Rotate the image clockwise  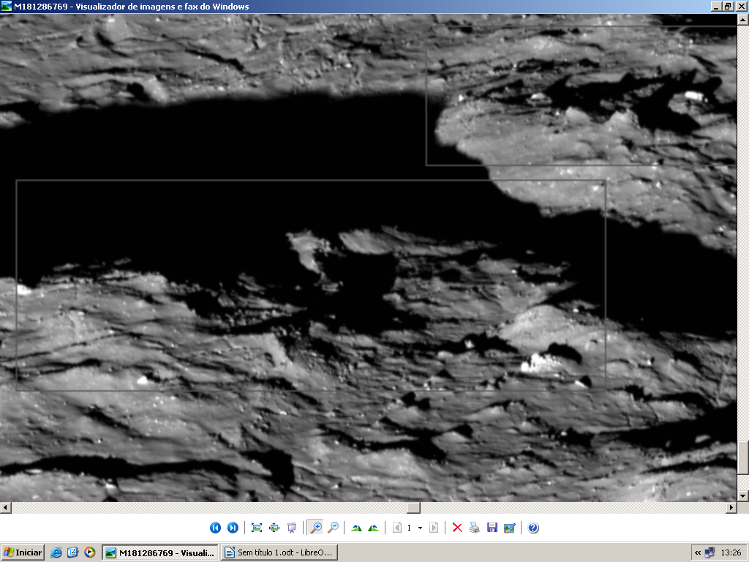[356, 528]
